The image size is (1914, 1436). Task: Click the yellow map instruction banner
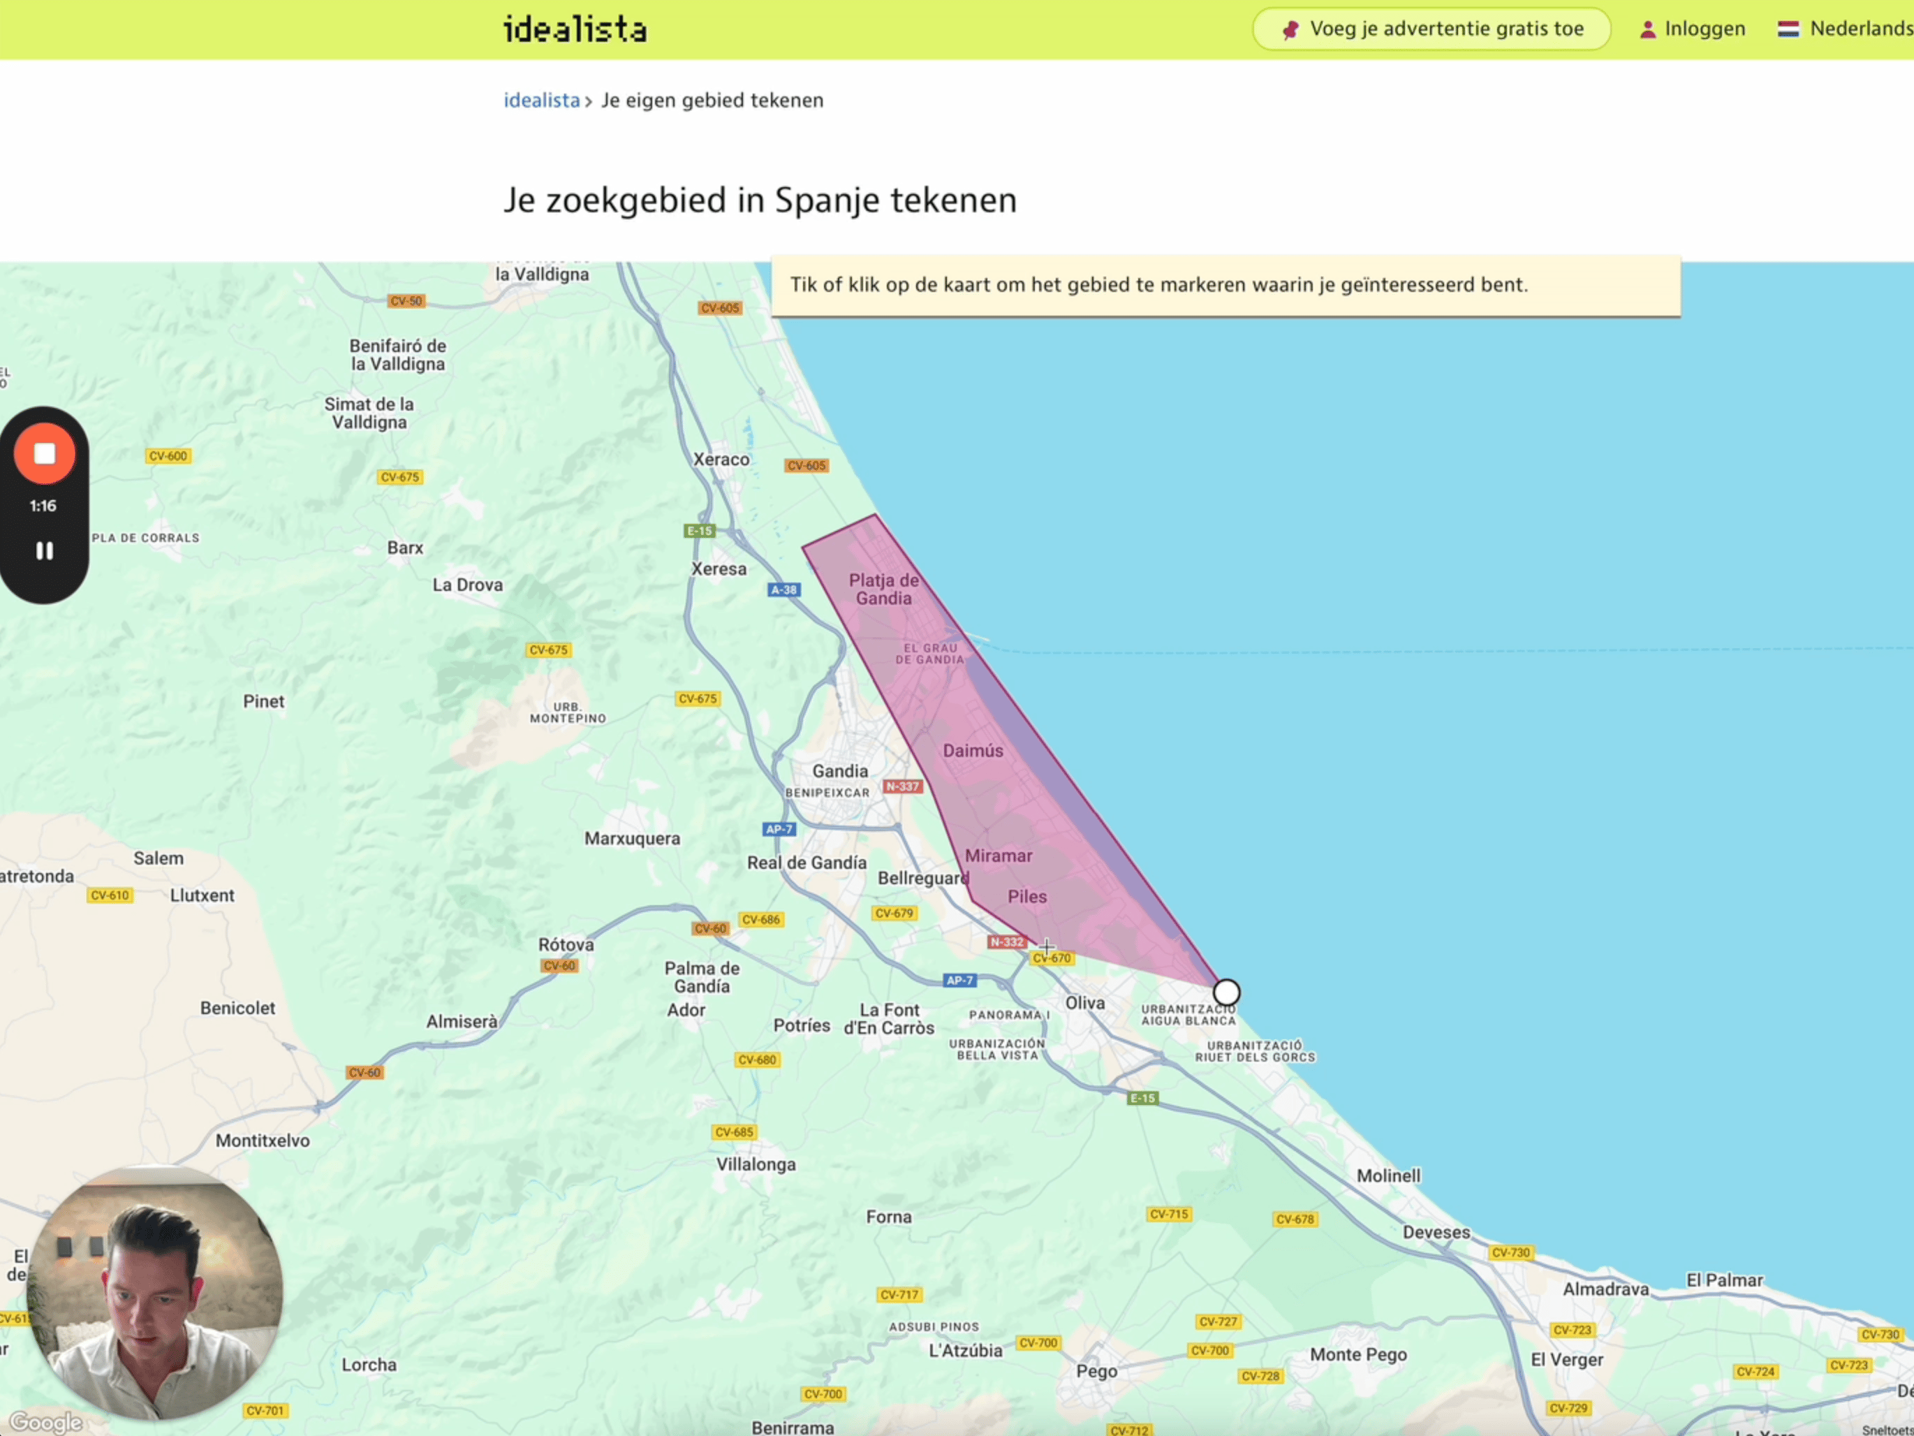click(x=1224, y=286)
